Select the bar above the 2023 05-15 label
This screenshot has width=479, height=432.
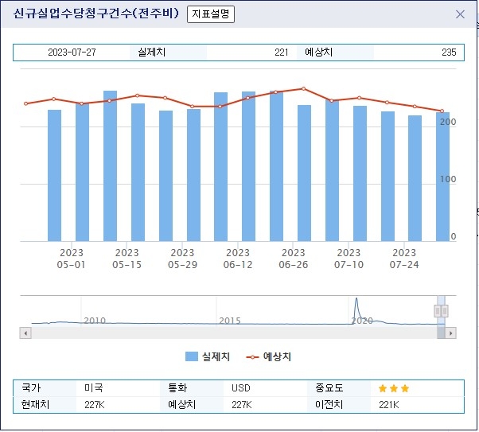138,173
